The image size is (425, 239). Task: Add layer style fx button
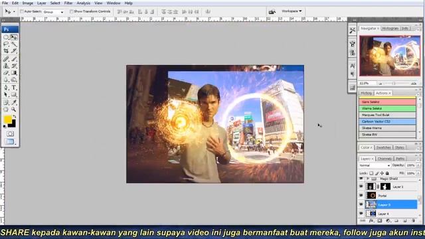click(x=371, y=221)
